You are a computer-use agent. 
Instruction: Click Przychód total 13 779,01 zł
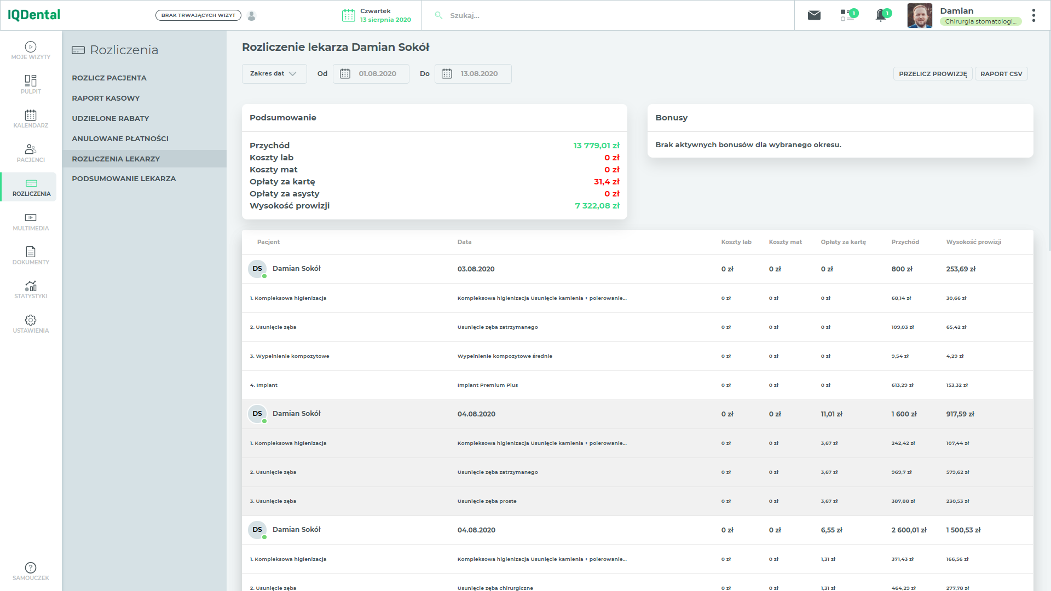click(596, 146)
